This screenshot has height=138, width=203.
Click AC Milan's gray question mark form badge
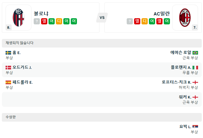tap(129, 21)
